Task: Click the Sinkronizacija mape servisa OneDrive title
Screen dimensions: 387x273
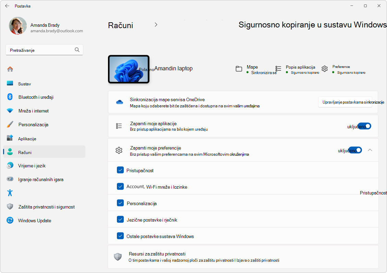Action: pyautogui.click(x=167, y=99)
